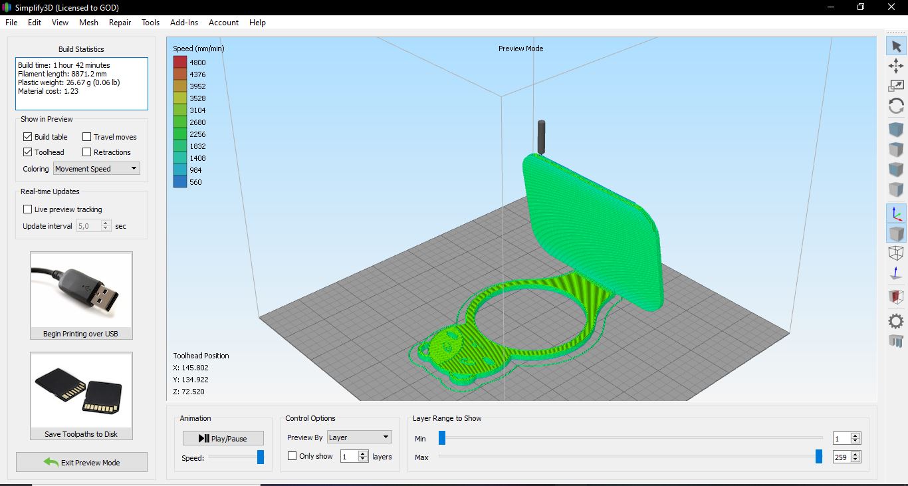Click the teal 1408 speed legend swatch

pos(179,158)
